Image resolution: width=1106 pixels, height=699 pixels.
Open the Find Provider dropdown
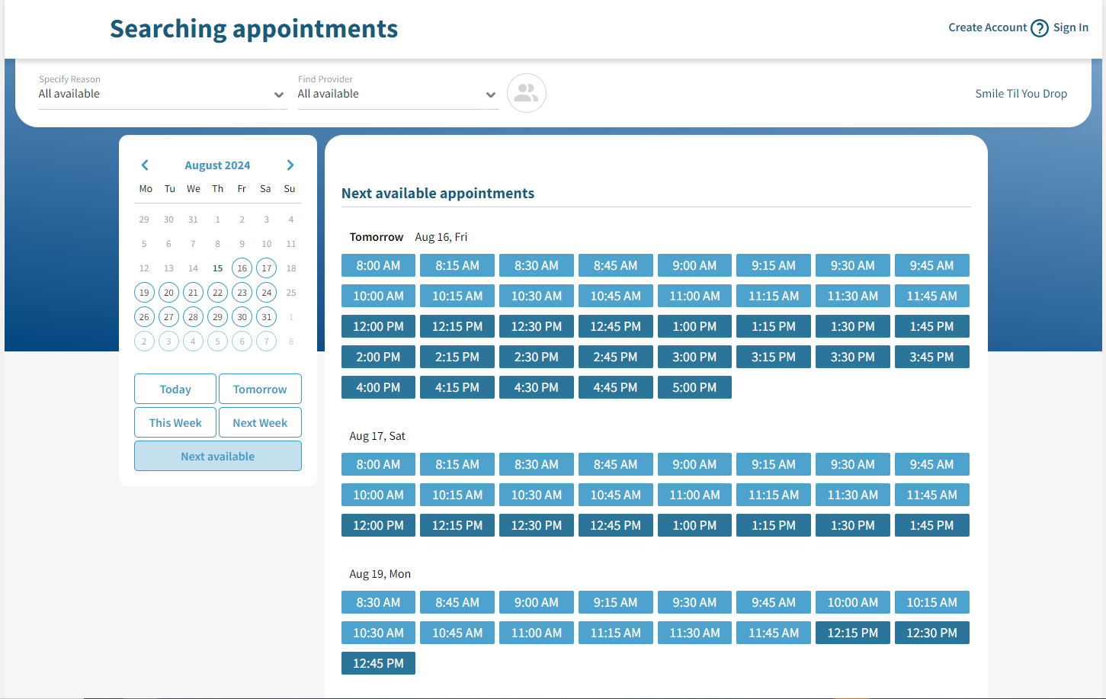coord(397,95)
